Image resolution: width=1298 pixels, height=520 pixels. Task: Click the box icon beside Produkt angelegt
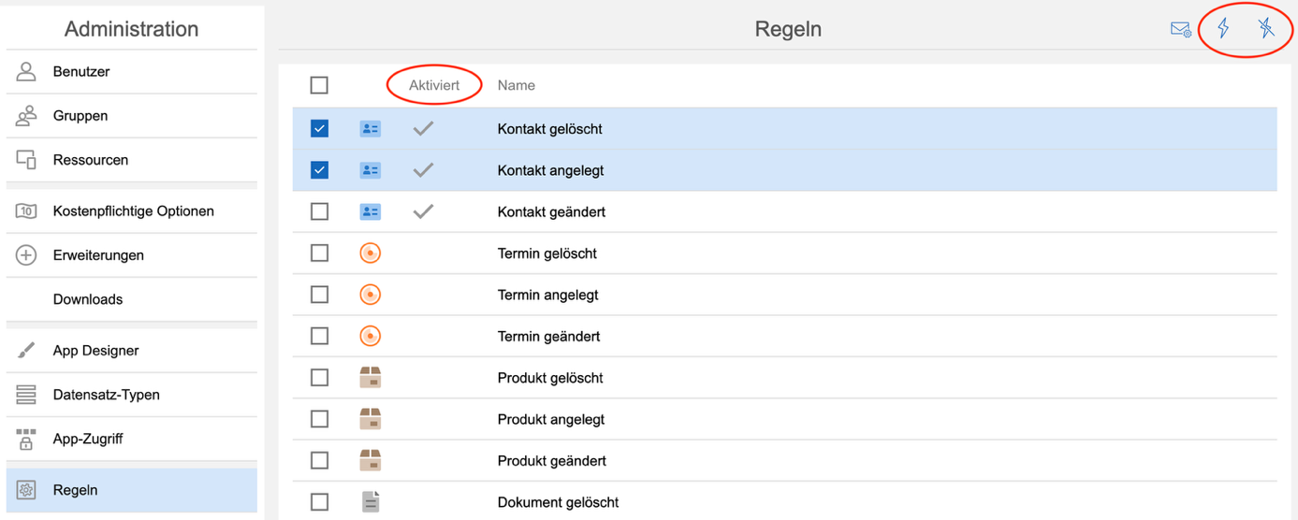pyautogui.click(x=371, y=419)
